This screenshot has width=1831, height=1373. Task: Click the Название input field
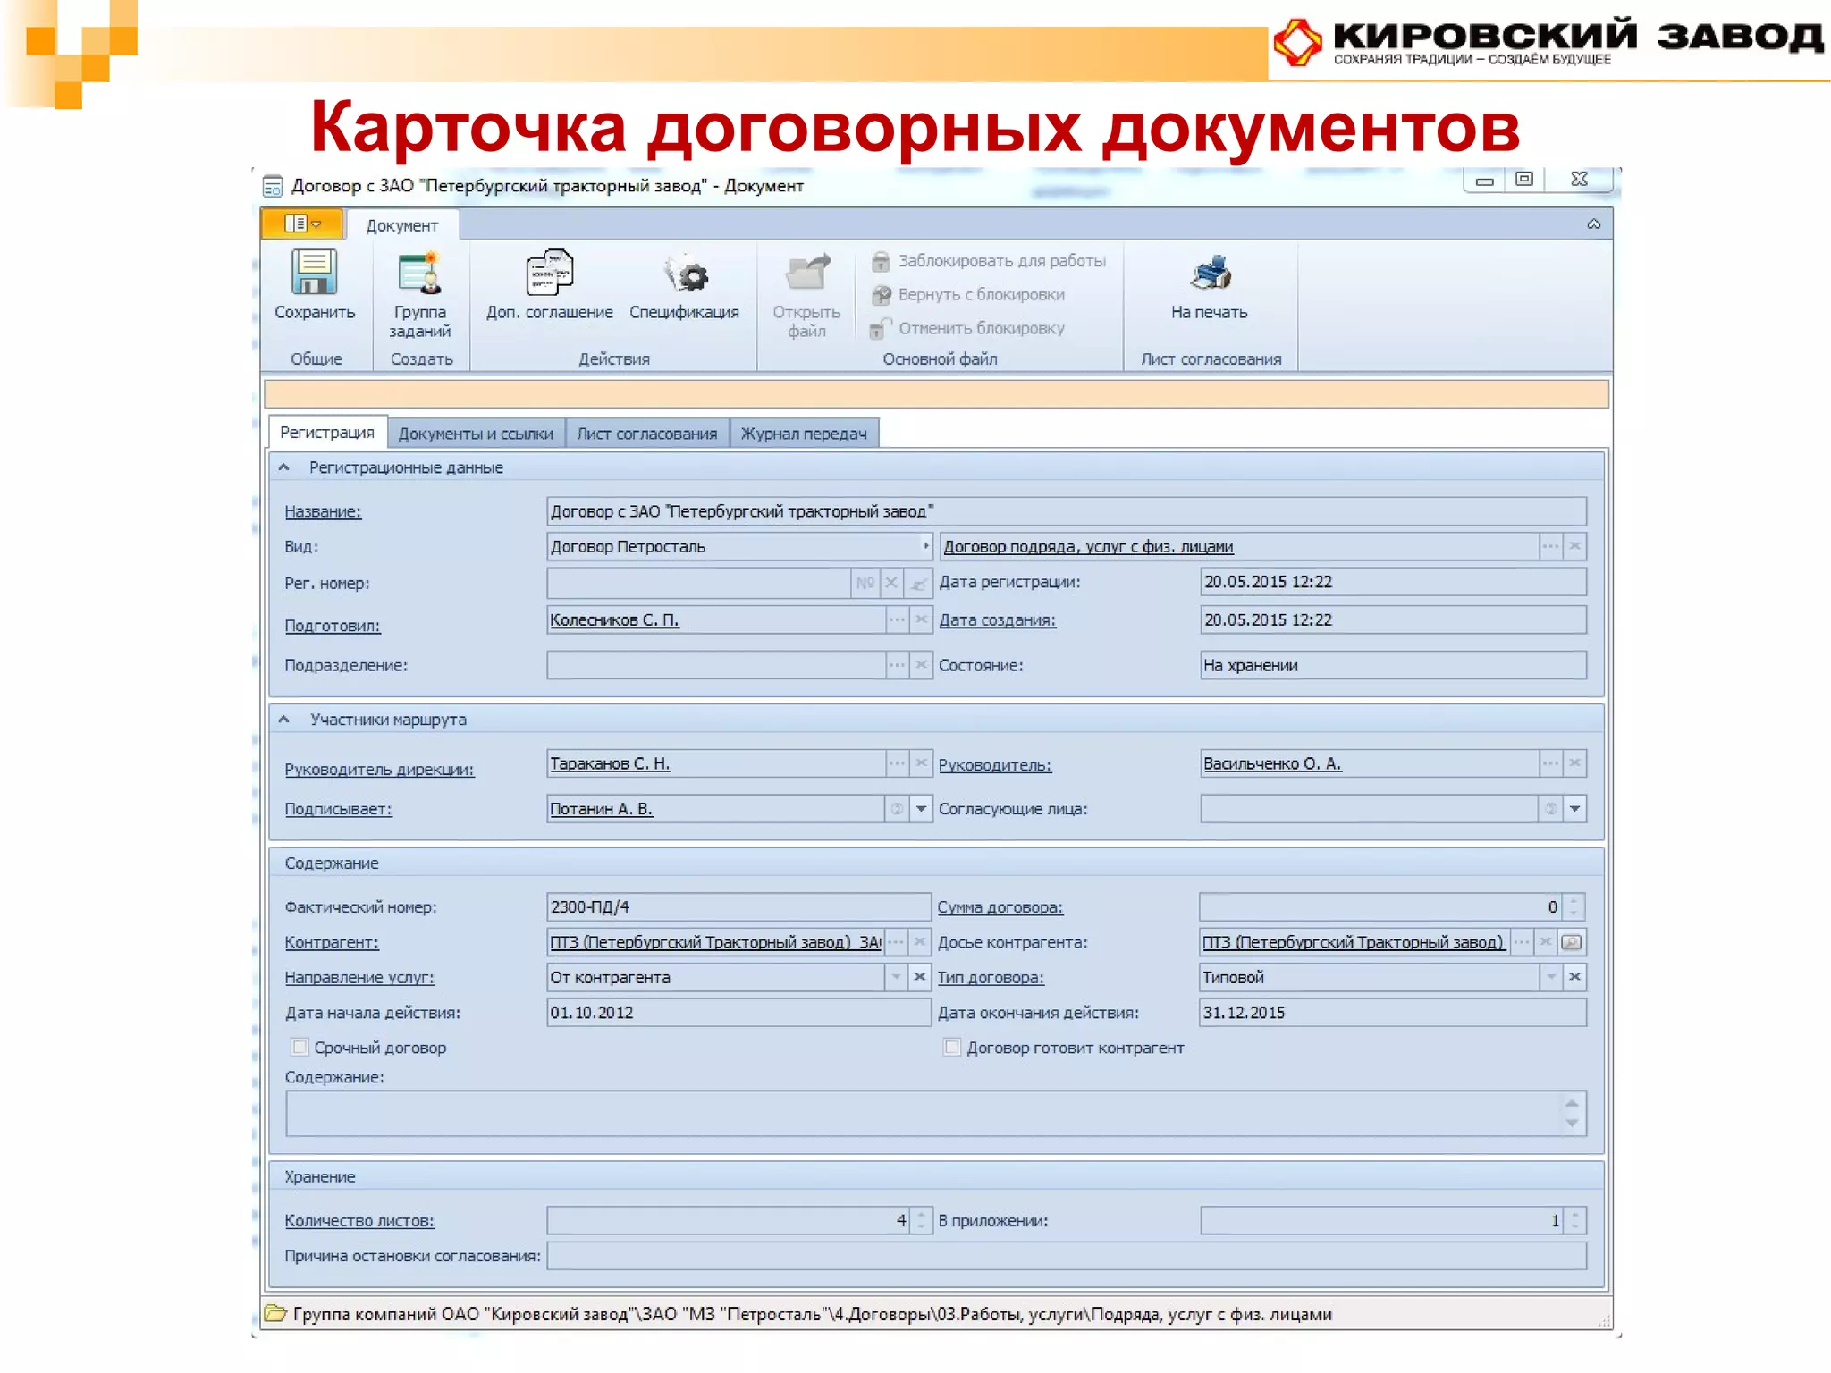[1067, 511]
